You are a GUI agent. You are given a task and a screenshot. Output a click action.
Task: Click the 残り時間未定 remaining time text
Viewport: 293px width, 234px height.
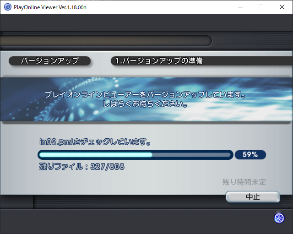[x=244, y=182]
